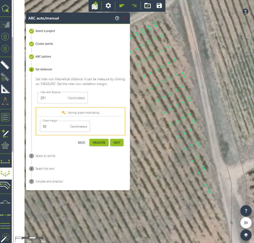Click the MEASURE button

click(99, 143)
